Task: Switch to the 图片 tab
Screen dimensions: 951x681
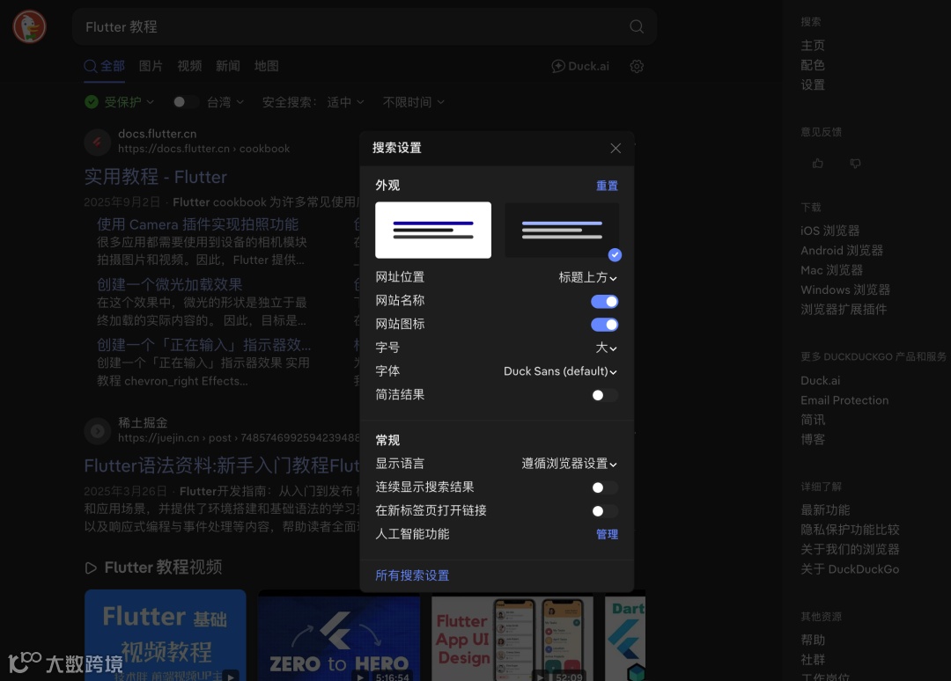Action: click(151, 66)
